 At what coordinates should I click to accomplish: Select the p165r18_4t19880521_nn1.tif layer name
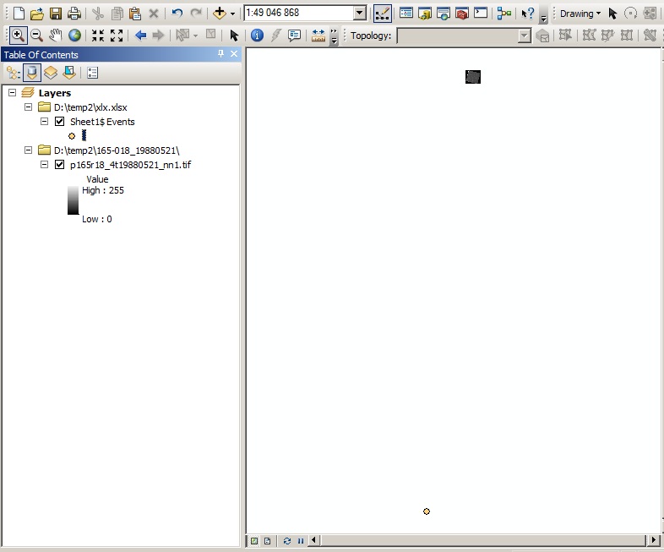point(130,165)
